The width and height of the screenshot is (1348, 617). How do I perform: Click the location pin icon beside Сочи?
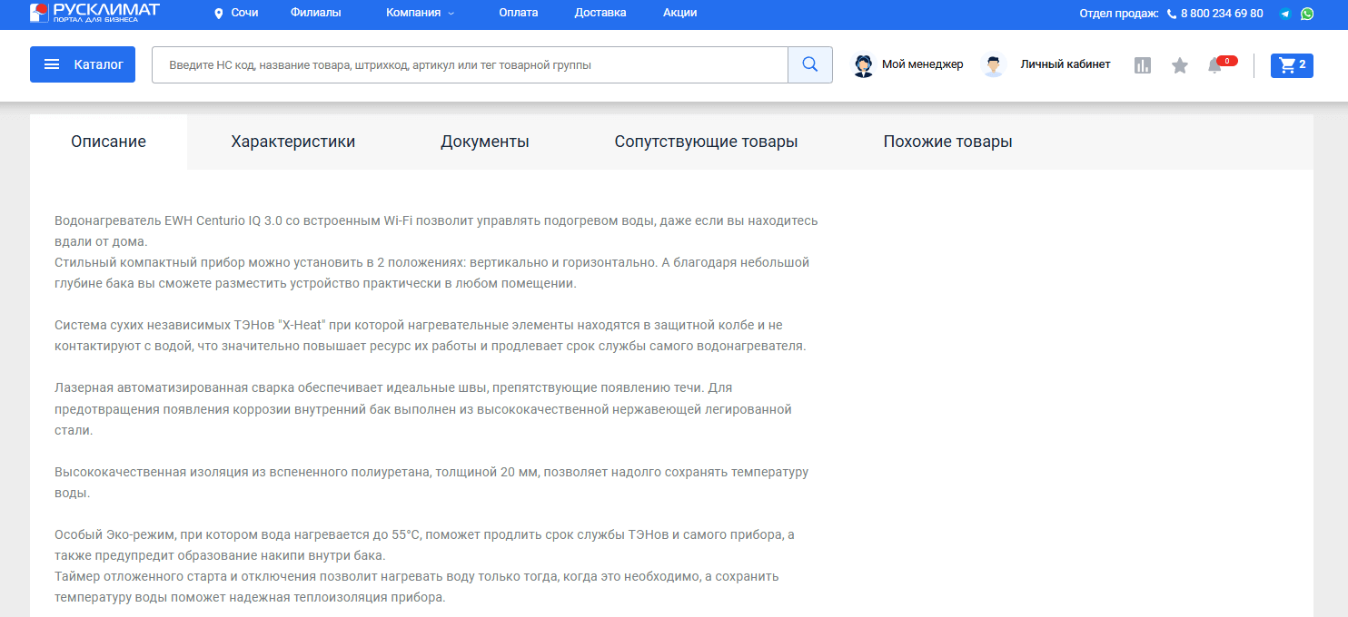coord(218,14)
